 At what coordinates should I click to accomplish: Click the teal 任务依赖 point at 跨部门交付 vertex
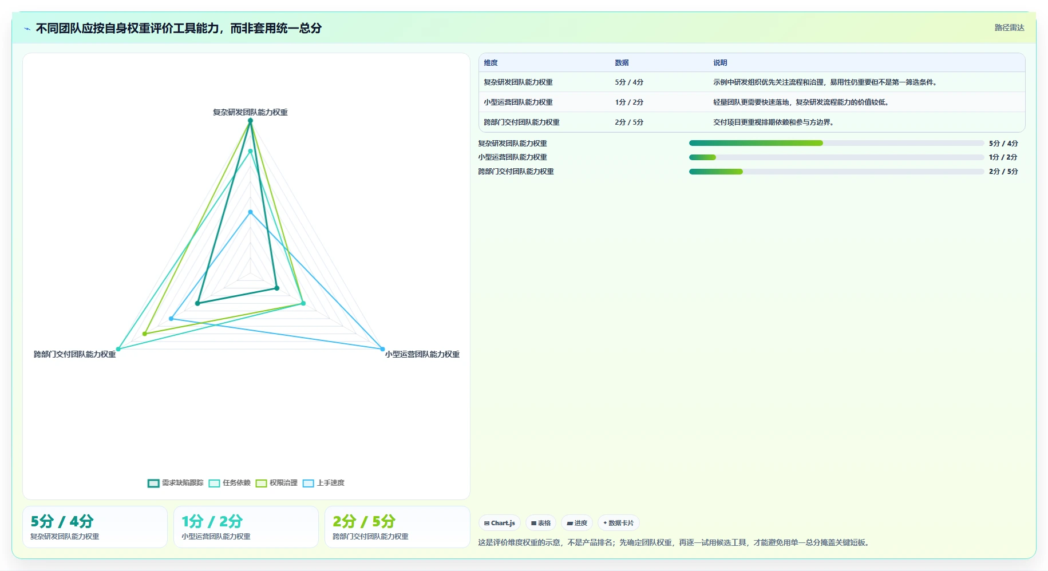point(118,349)
